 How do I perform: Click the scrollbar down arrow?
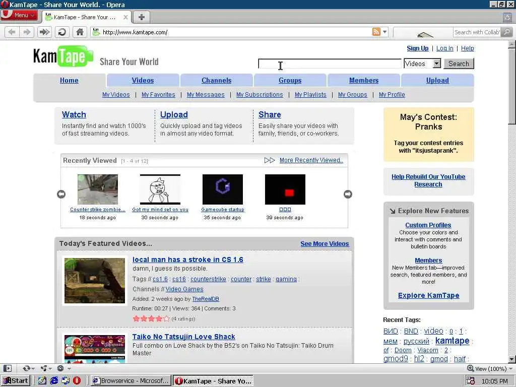coord(512,359)
